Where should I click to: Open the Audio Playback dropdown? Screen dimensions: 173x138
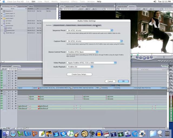[x=80, y=67]
